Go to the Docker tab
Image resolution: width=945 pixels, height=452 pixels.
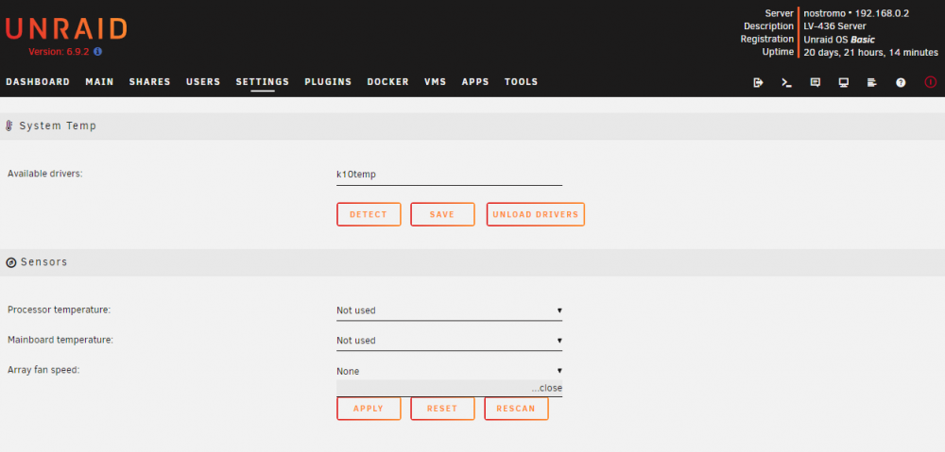click(x=387, y=82)
